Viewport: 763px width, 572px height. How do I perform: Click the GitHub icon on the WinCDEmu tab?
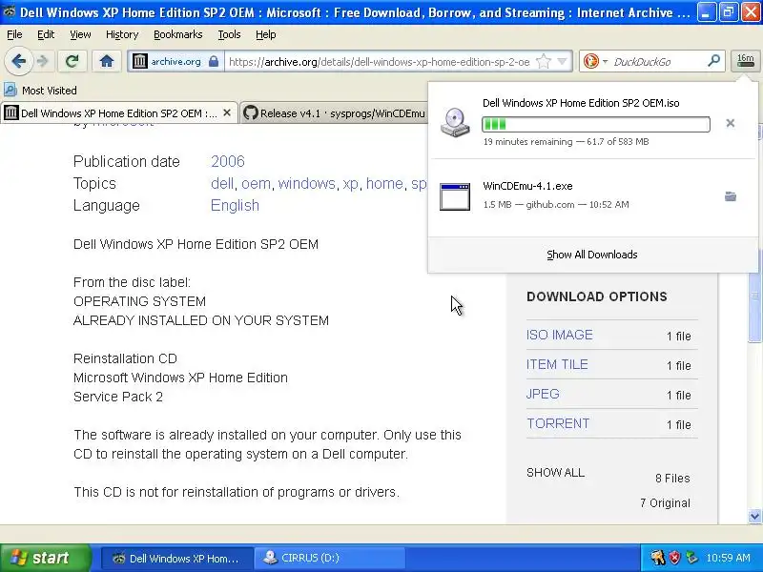click(250, 113)
